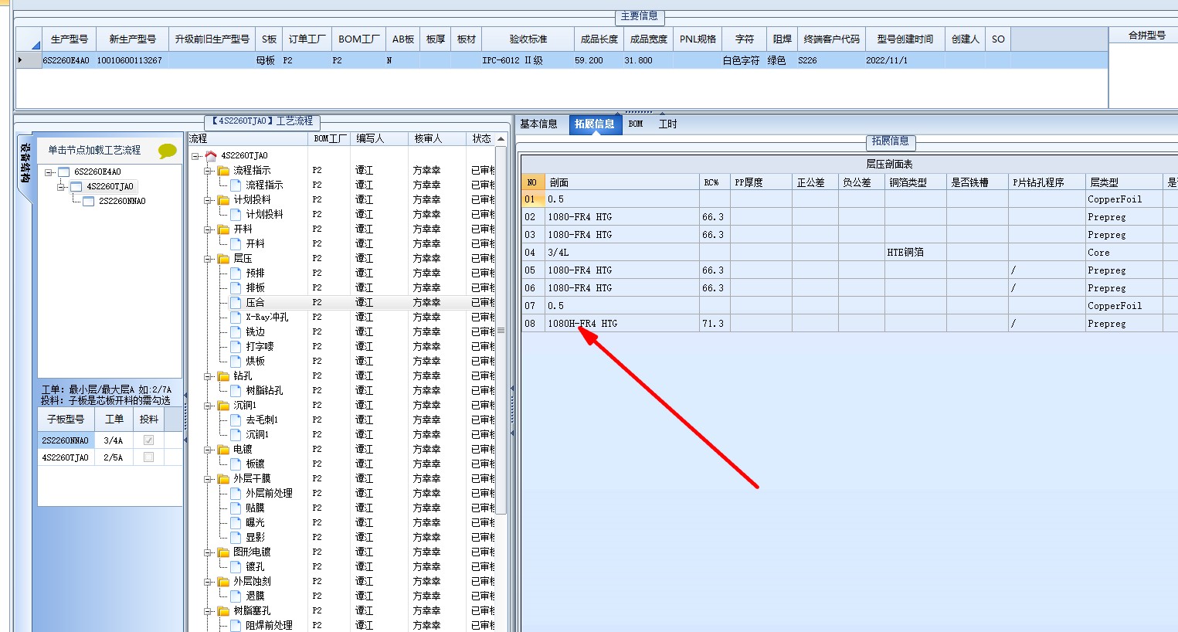Open the BOM tab

636,124
